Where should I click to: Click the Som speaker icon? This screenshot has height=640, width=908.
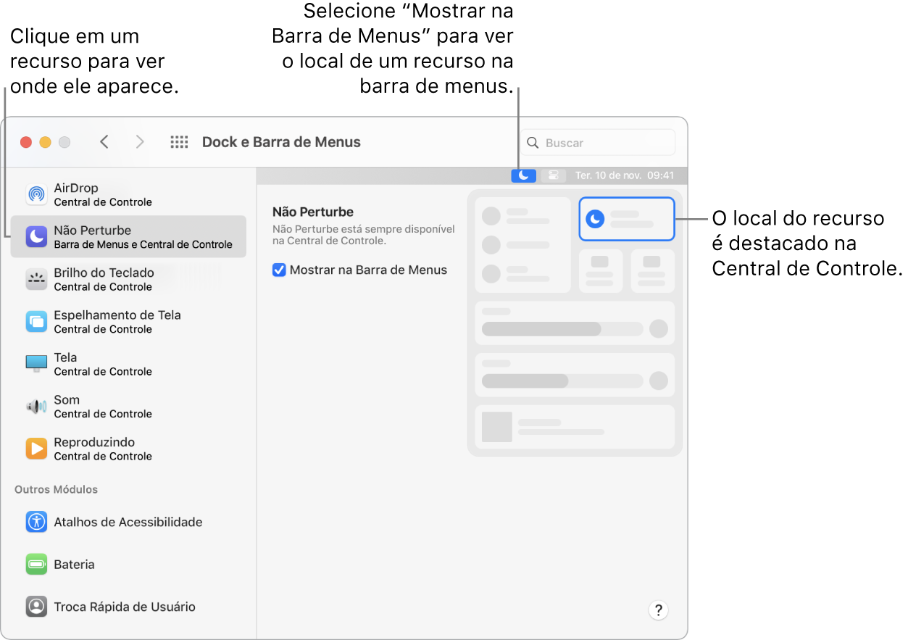tap(36, 406)
